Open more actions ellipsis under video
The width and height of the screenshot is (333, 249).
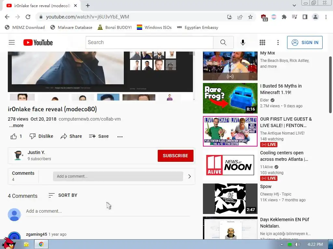(x=120, y=136)
